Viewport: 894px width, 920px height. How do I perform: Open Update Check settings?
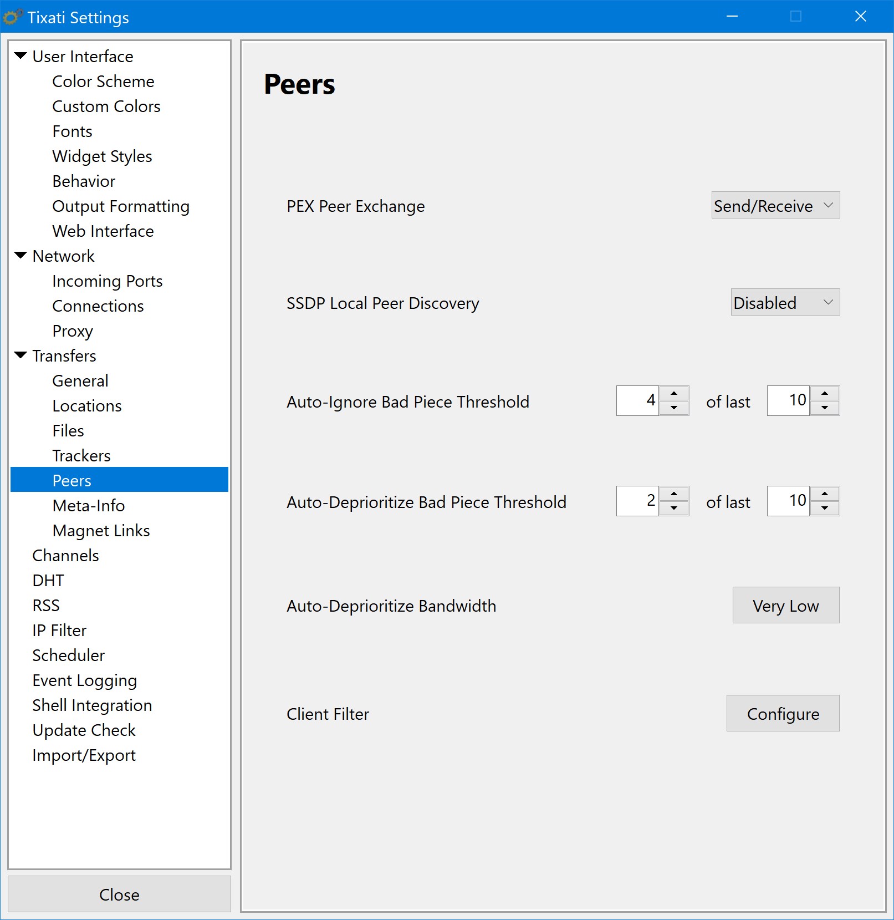coord(84,730)
